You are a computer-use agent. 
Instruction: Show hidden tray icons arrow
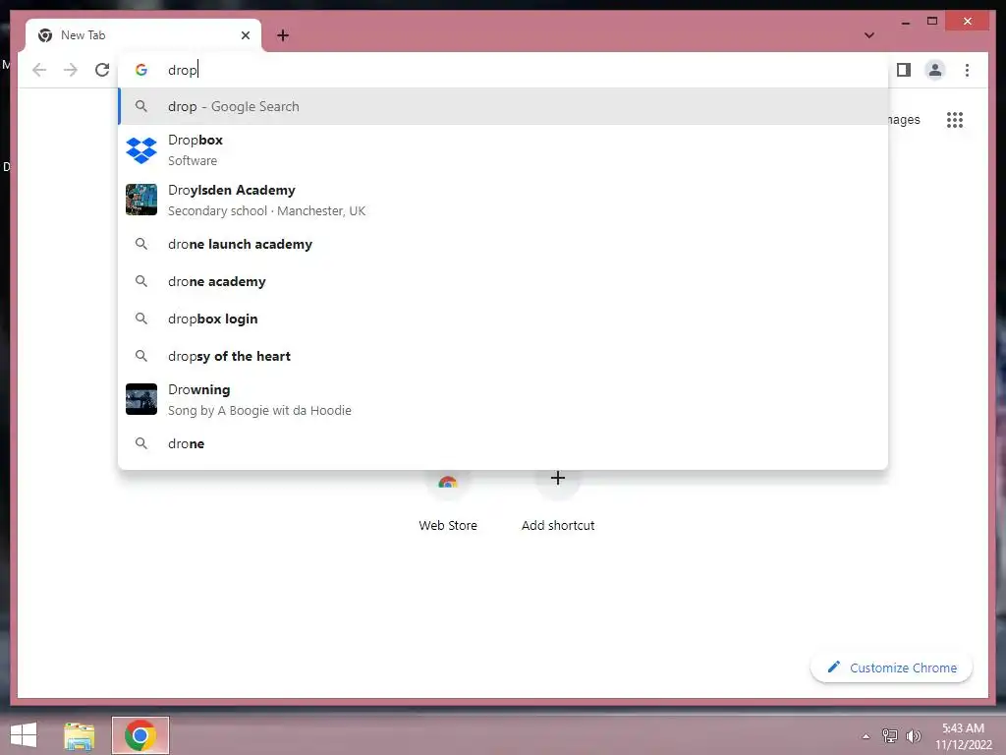866,736
